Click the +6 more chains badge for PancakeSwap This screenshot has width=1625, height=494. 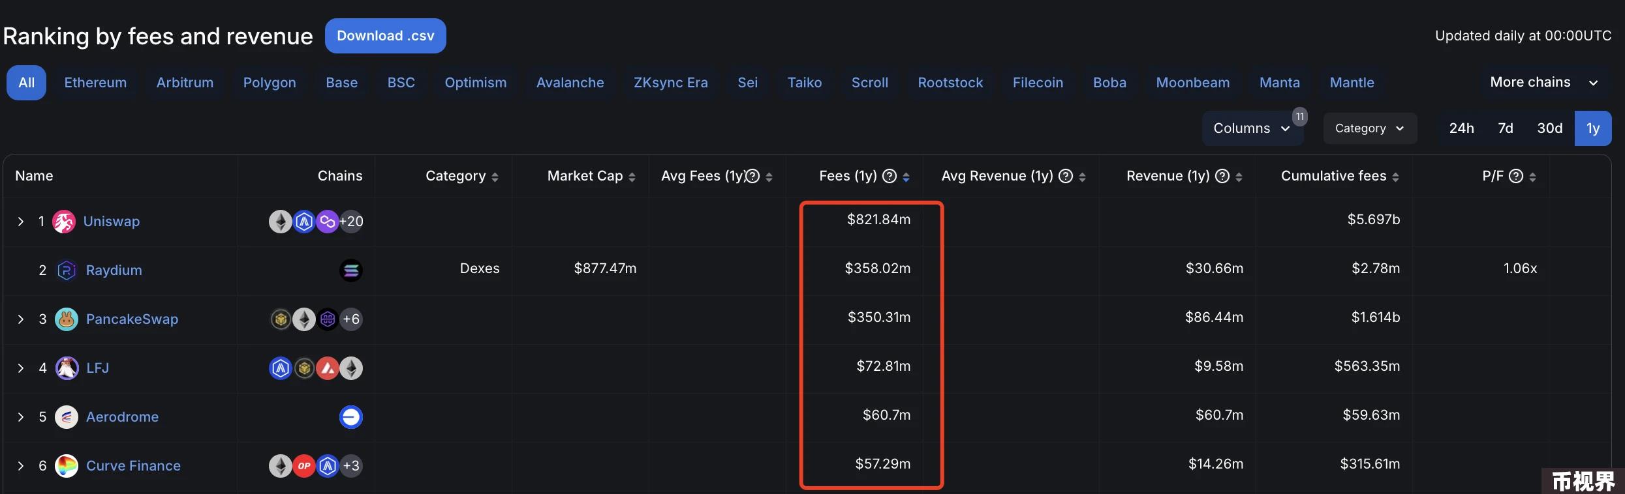pos(351,319)
